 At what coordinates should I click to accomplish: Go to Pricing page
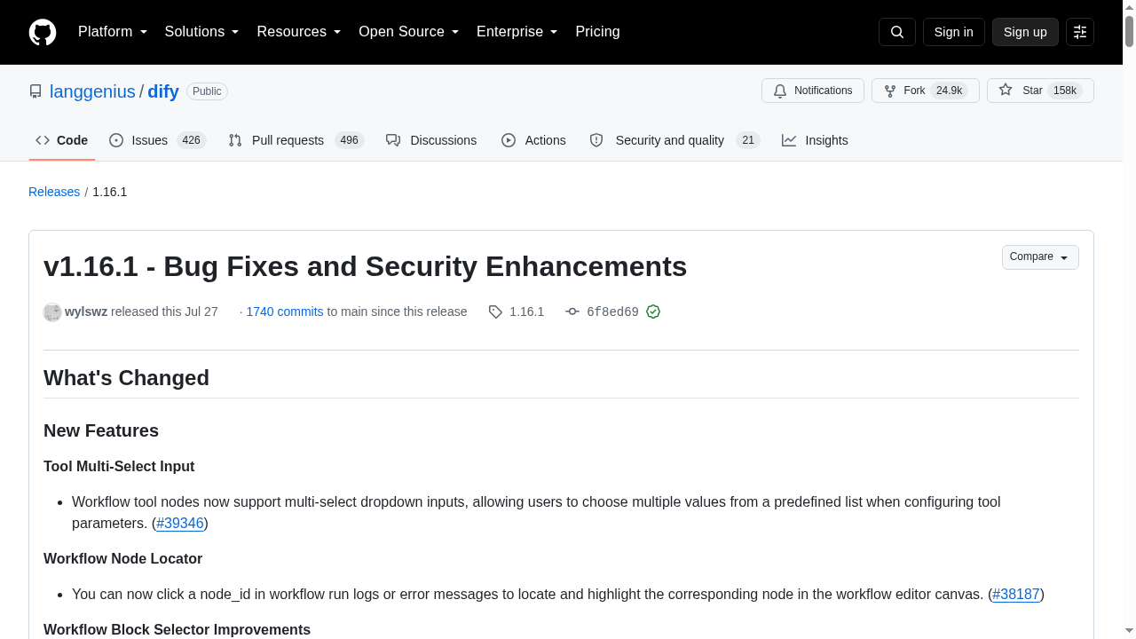tap(597, 32)
